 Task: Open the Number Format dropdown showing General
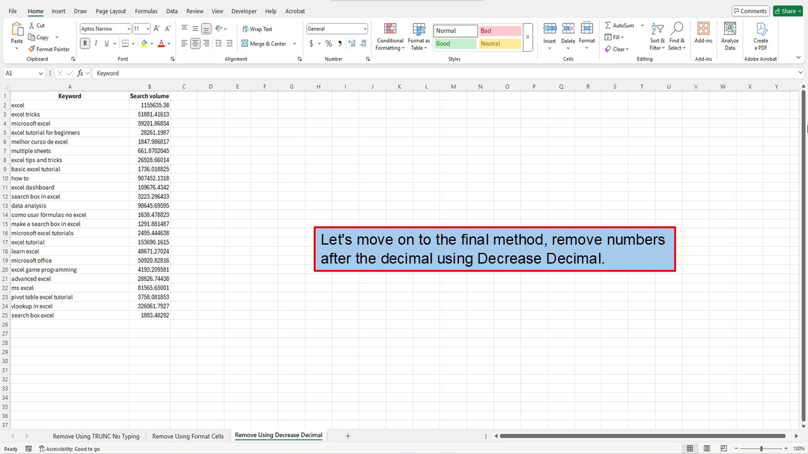click(x=365, y=28)
